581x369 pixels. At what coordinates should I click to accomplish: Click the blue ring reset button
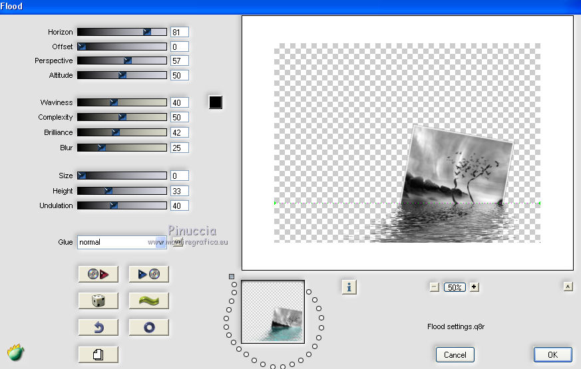149,328
